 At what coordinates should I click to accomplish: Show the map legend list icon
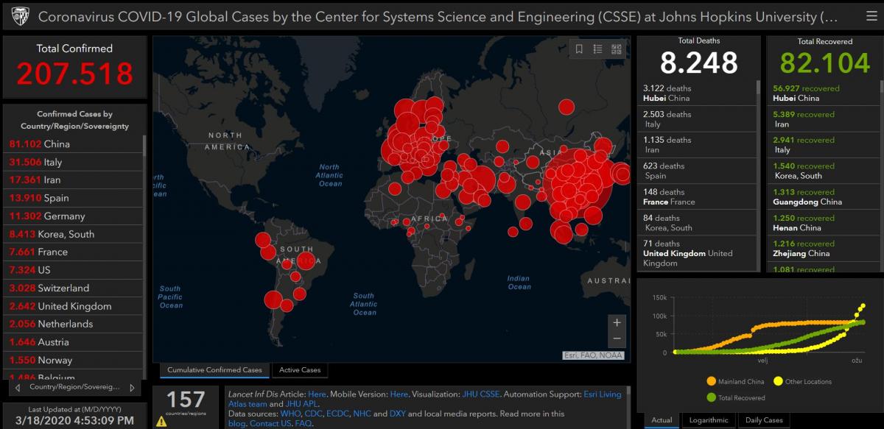click(x=597, y=49)
